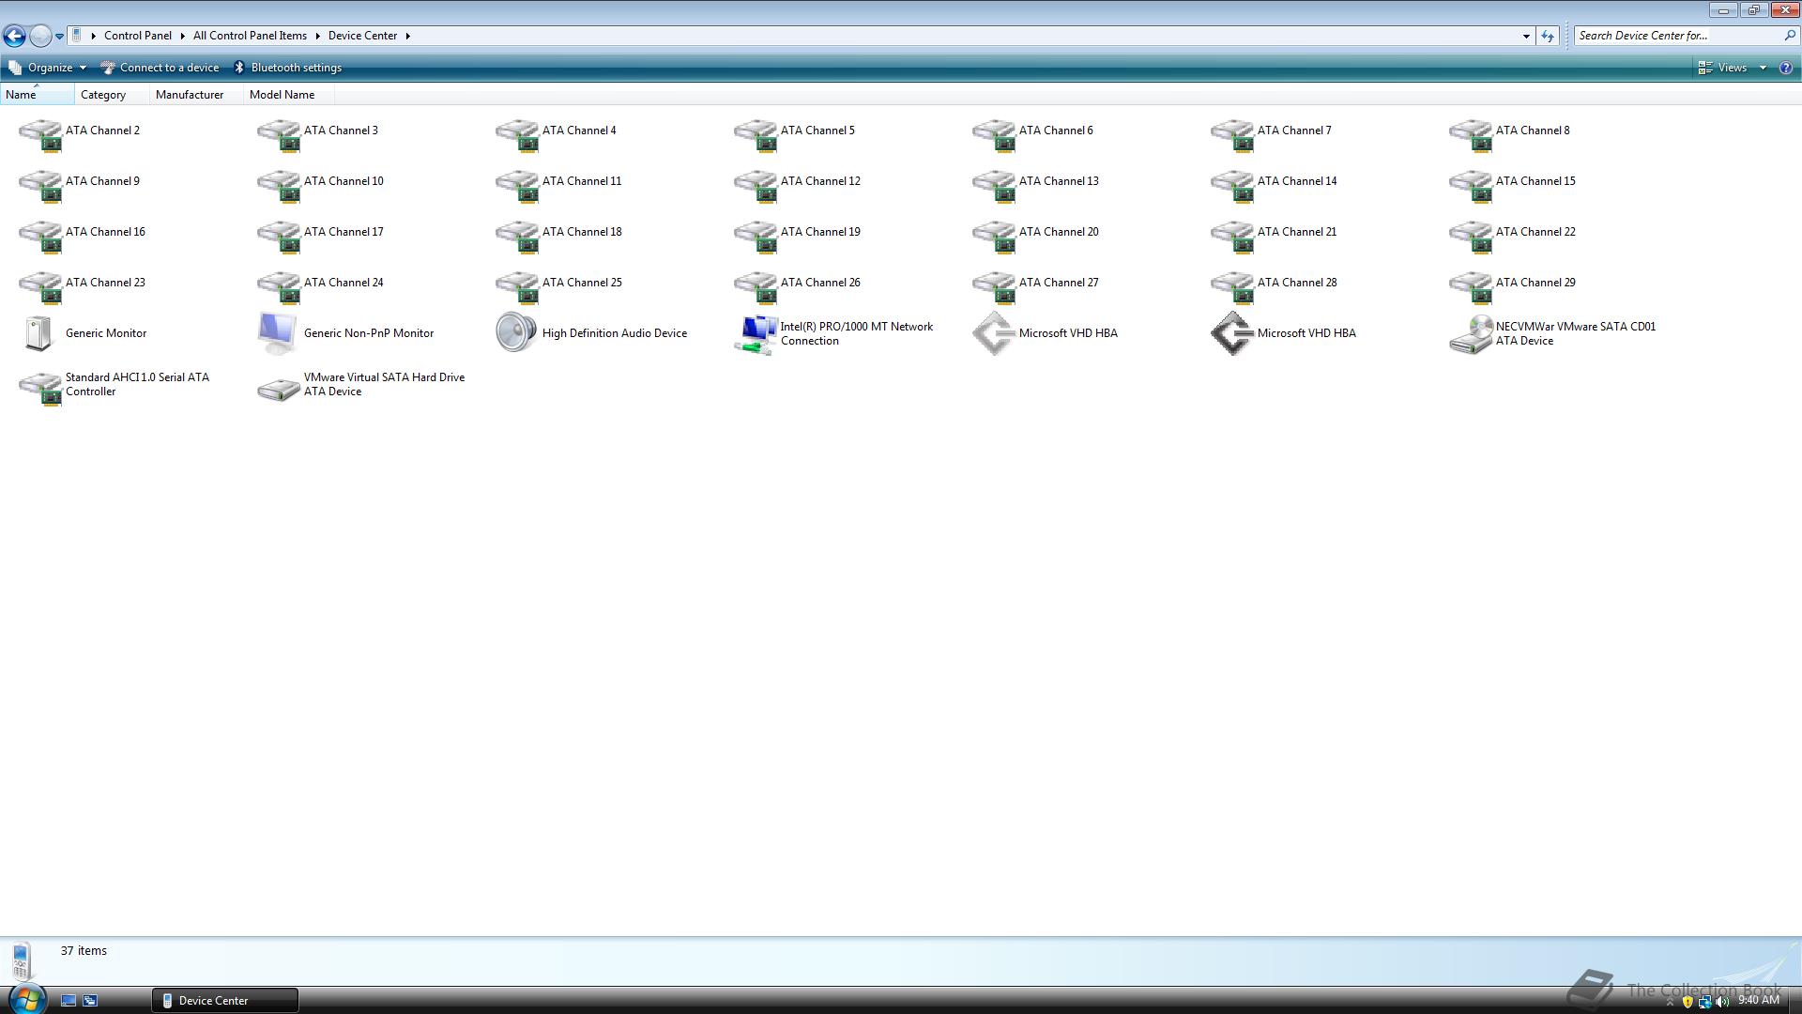1802x1014 pixels.
Task: Select the dark Microsoft VHD HBA icon
Action: click(x=1231, y=333)
